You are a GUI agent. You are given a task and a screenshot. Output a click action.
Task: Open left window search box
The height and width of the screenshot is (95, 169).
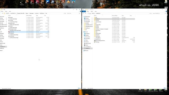[x=73, y=13]
